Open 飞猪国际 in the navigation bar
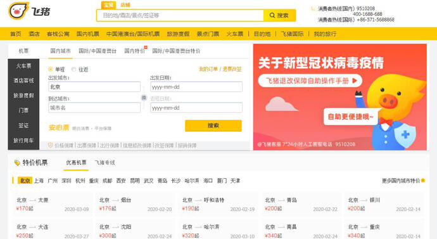437x239 pixels. click(x=292, y=34)
